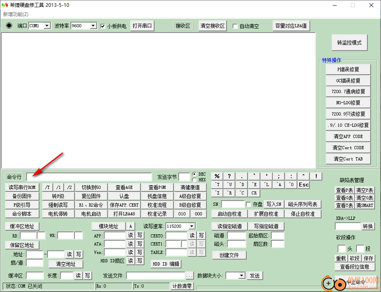Click the 查看P表 button
This screenshot has width=381, height=292.
click(x=344, y=190)
